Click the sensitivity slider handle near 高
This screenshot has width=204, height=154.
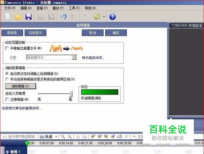tap(71, 94)
